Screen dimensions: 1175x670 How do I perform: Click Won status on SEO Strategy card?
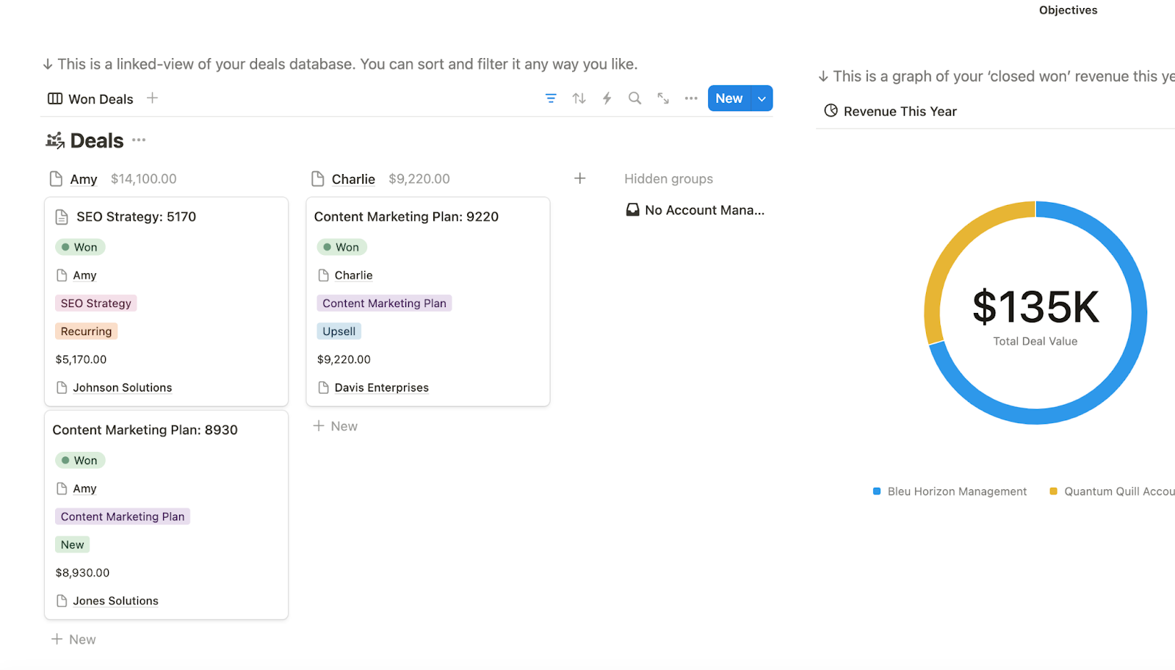(80, 247)
